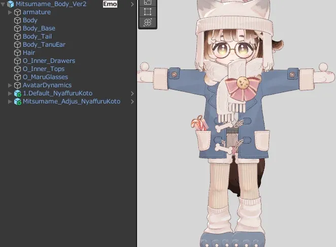Viewport: 336px width, 247px height.
Task: Click the 1.Default_NyaffuruKoto added-prefab icon
Action: click(18, 94)
